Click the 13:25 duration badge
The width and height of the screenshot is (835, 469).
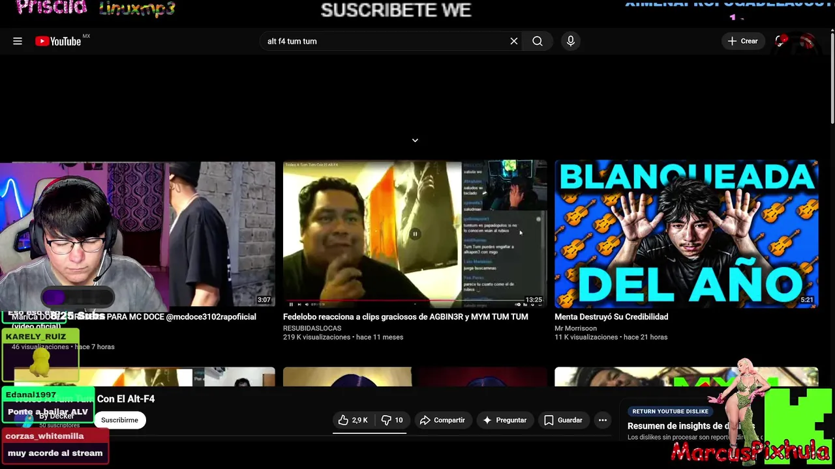click(534, 300)
